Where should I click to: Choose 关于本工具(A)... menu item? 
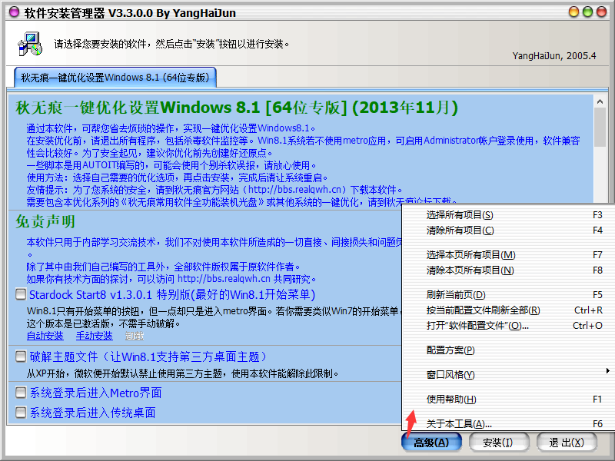coord(508,424)
